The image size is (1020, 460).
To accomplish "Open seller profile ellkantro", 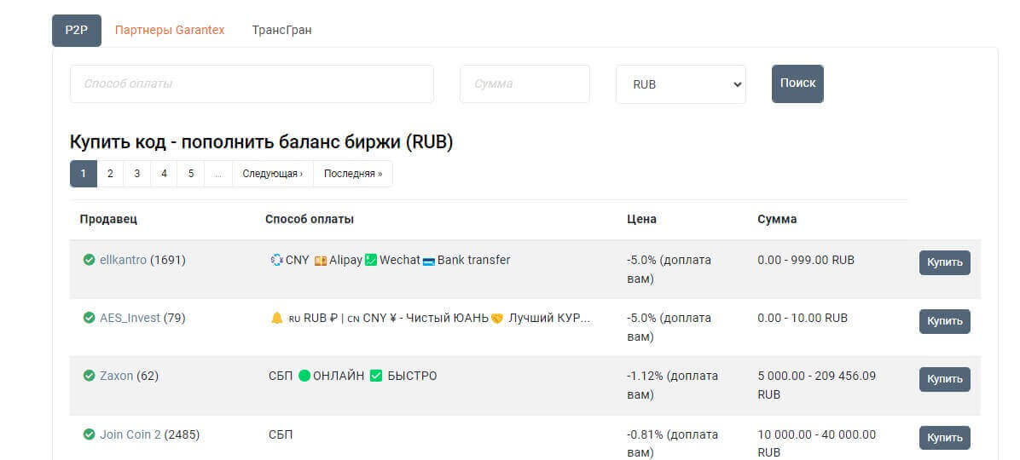I will 123,260.
